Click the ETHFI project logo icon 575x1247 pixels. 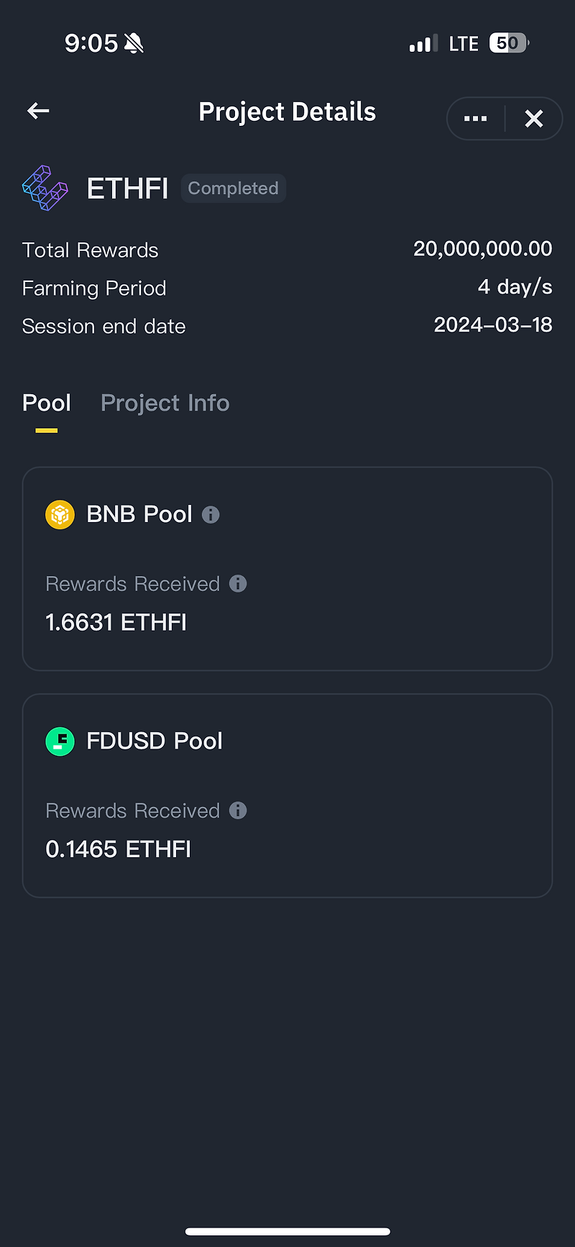click(x=45, y=188)
